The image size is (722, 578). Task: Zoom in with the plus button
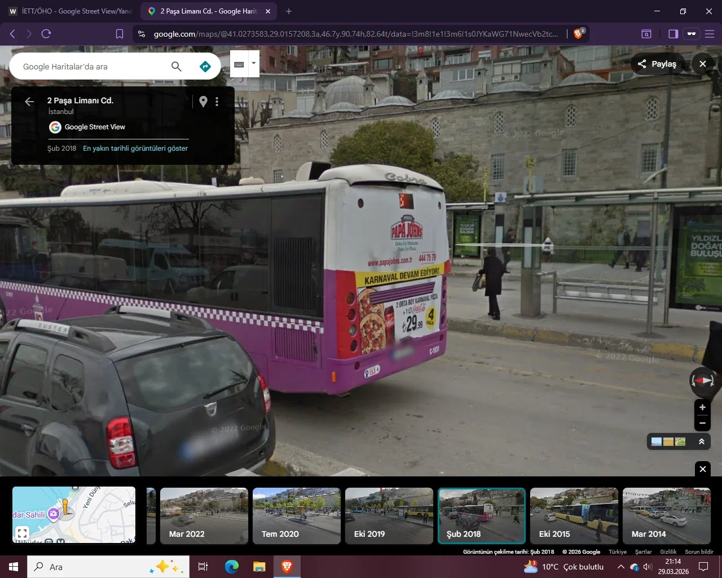point(702,408)
